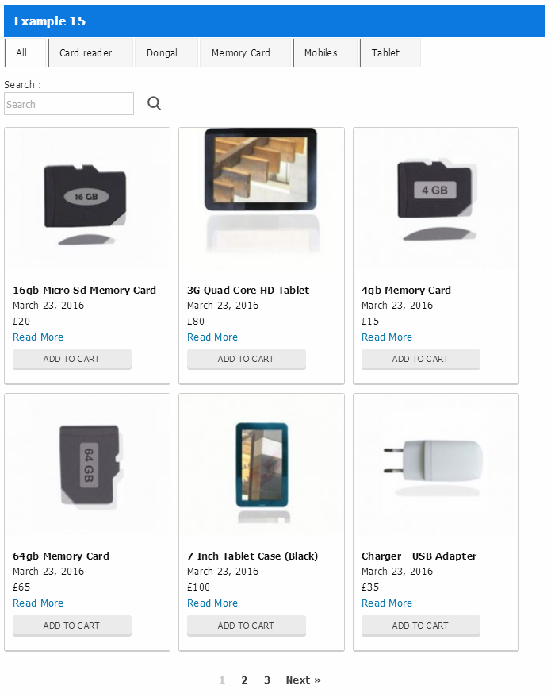
Task: Open the 64 GB memory card image
Action: (x=87, y=464)
